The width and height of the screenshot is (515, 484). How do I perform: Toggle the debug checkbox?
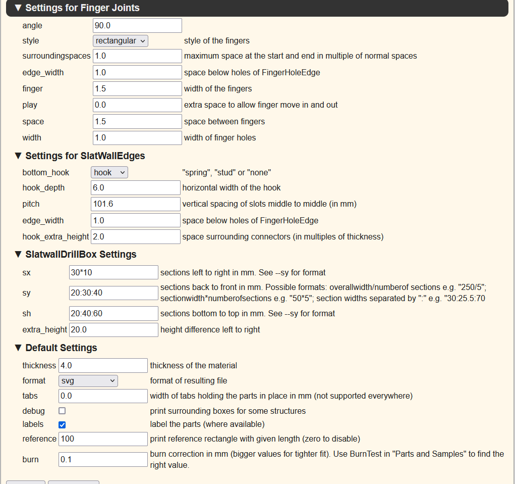click(62, 411)
